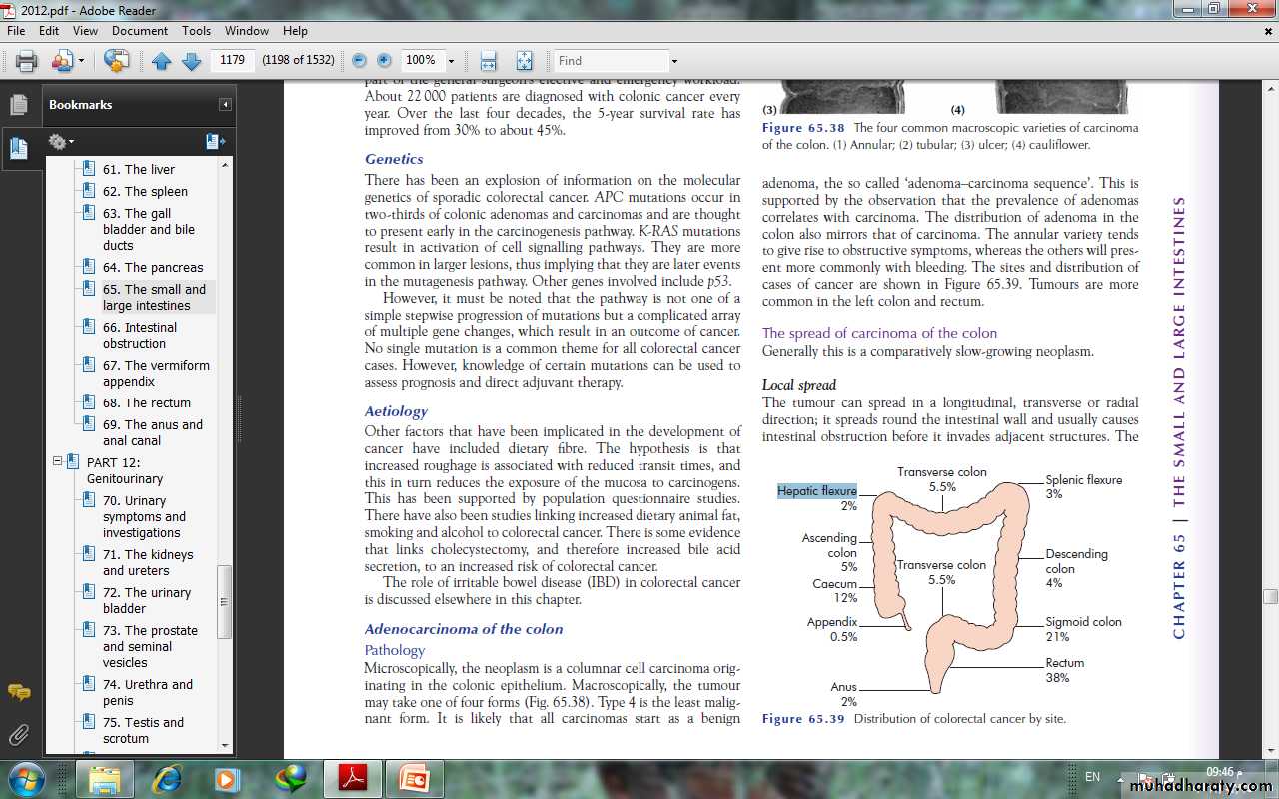Open the bookmark options gear menu
This screenshot has width=1279, height=799.
click(x=61, y=142)
